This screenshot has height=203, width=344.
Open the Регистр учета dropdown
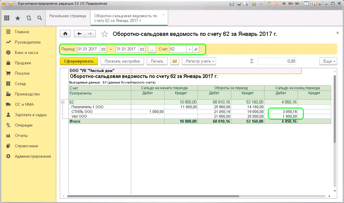(x=199, y=61)
